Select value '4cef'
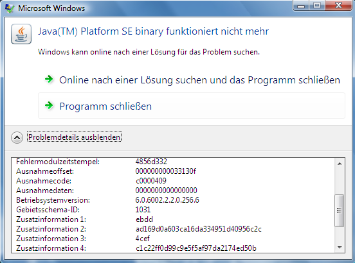The image size is (355, 263). tap(143, 239)
